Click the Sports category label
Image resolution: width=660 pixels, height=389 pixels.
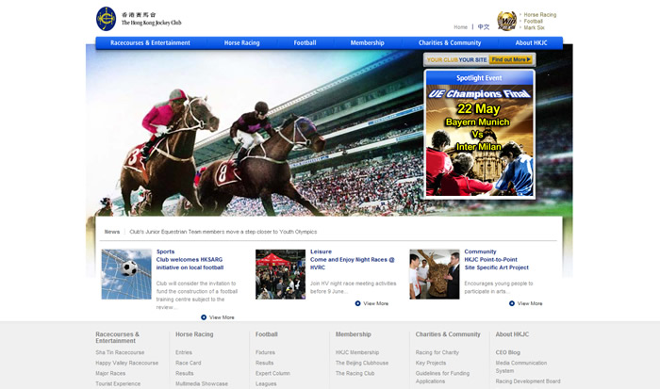pos(165,251)
